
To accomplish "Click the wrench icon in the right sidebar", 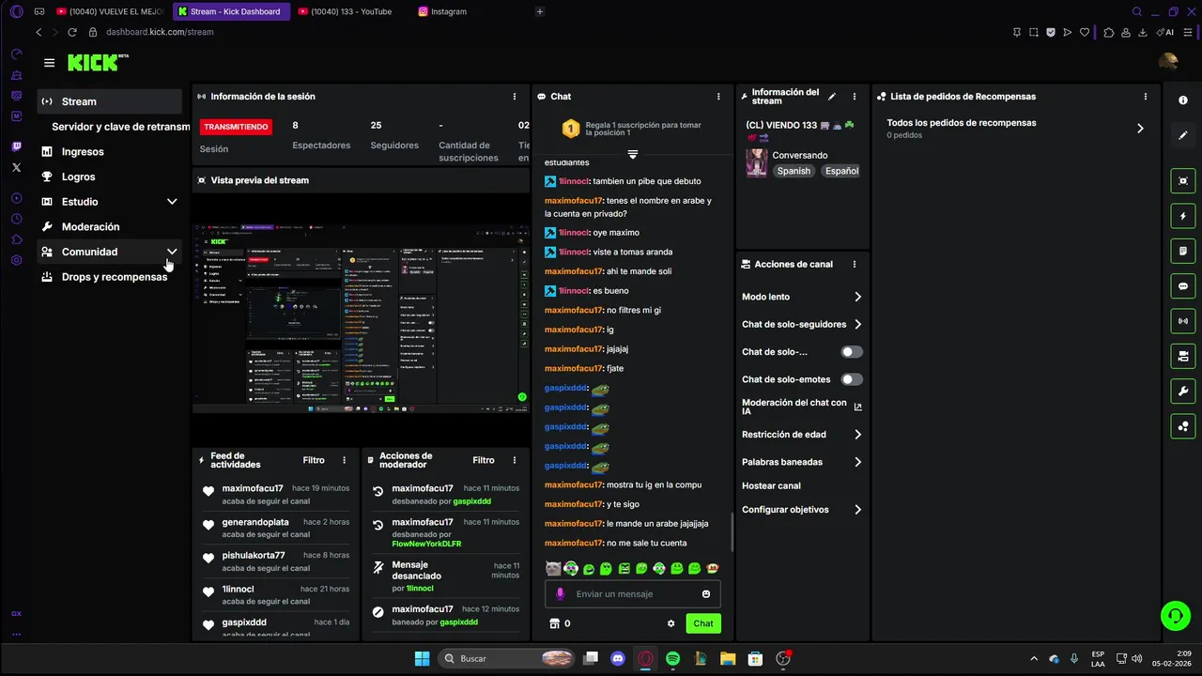I will pos(1183,392).
